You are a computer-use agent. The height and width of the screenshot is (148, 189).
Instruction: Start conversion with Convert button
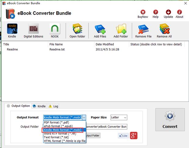[170, 120]
